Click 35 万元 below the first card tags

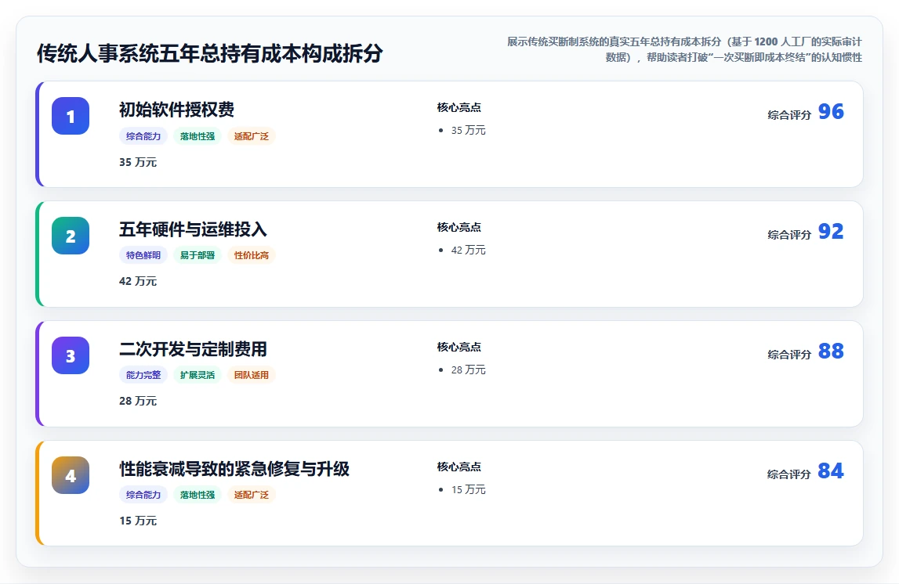138,162
